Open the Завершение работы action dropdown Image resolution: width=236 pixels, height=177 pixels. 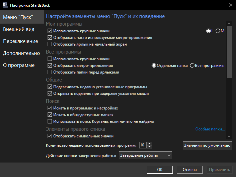pos(145,155)
